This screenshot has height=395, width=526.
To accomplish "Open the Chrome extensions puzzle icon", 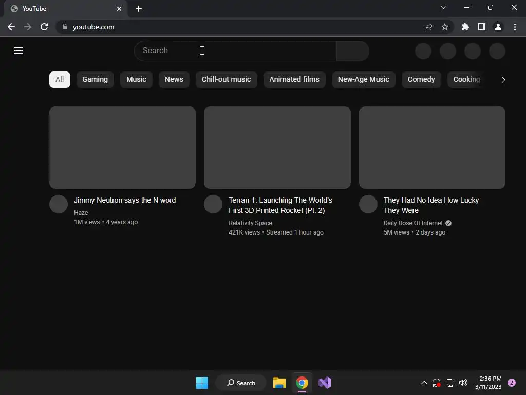I will [465, 27].
